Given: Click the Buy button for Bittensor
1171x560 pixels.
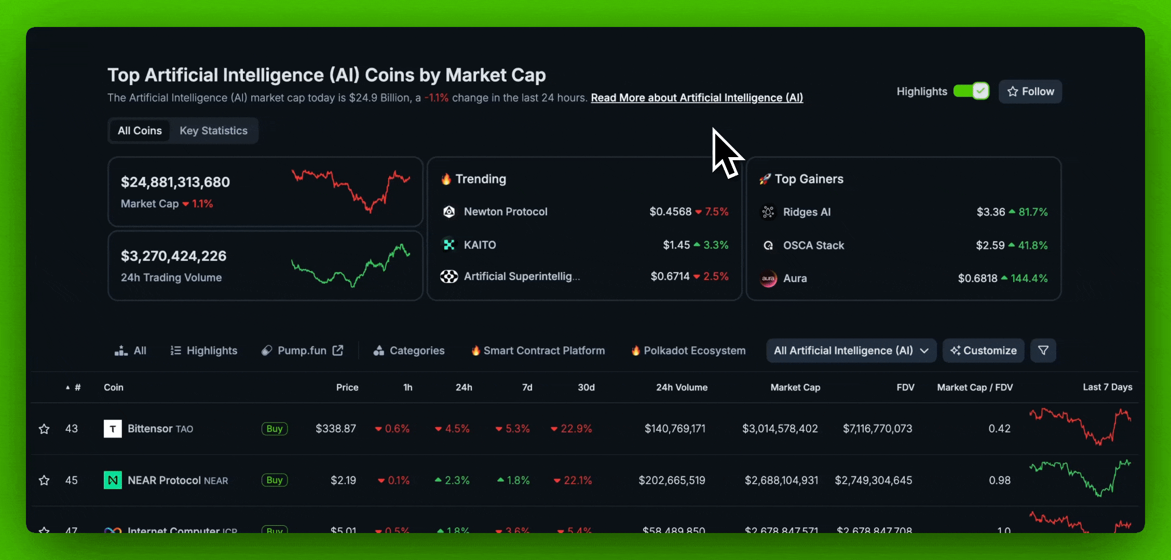Looking at the screenshot, I should (x=274, y=429).
